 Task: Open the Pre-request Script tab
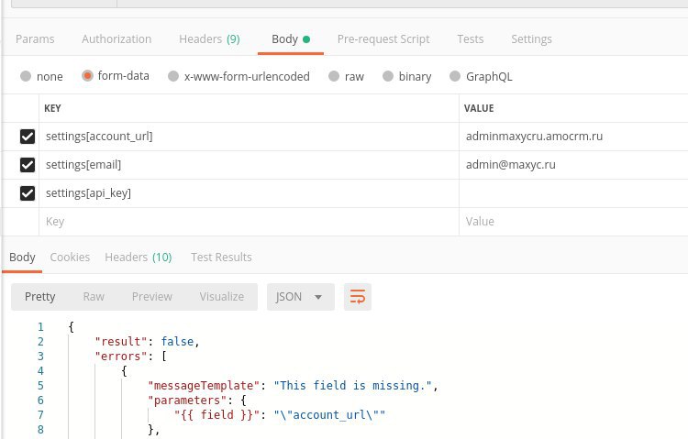coord(383,39)
